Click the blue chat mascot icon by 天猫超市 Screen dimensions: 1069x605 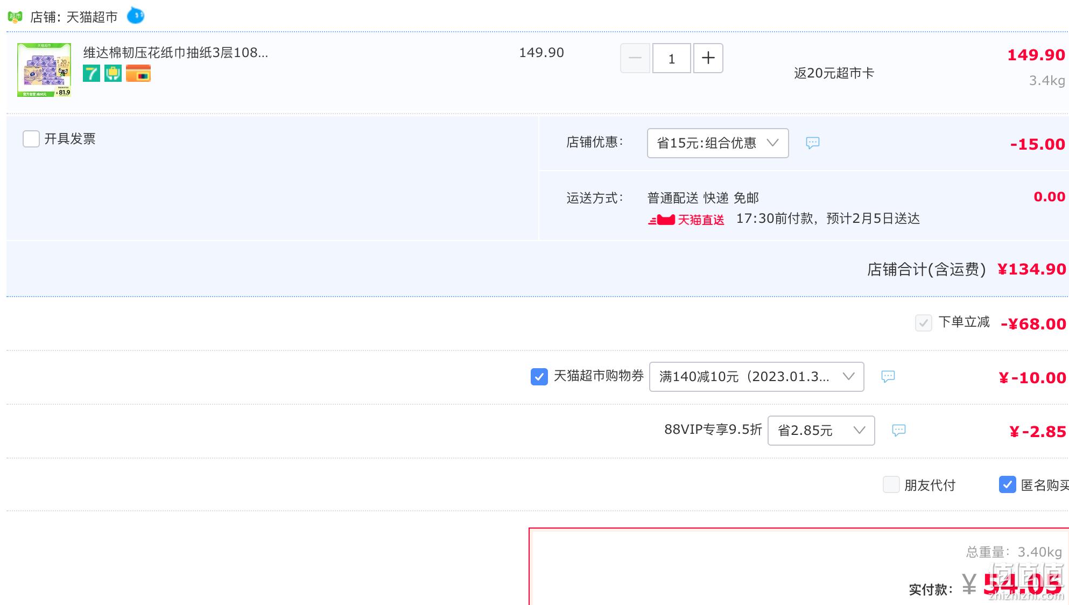click(x=136, y=16)
